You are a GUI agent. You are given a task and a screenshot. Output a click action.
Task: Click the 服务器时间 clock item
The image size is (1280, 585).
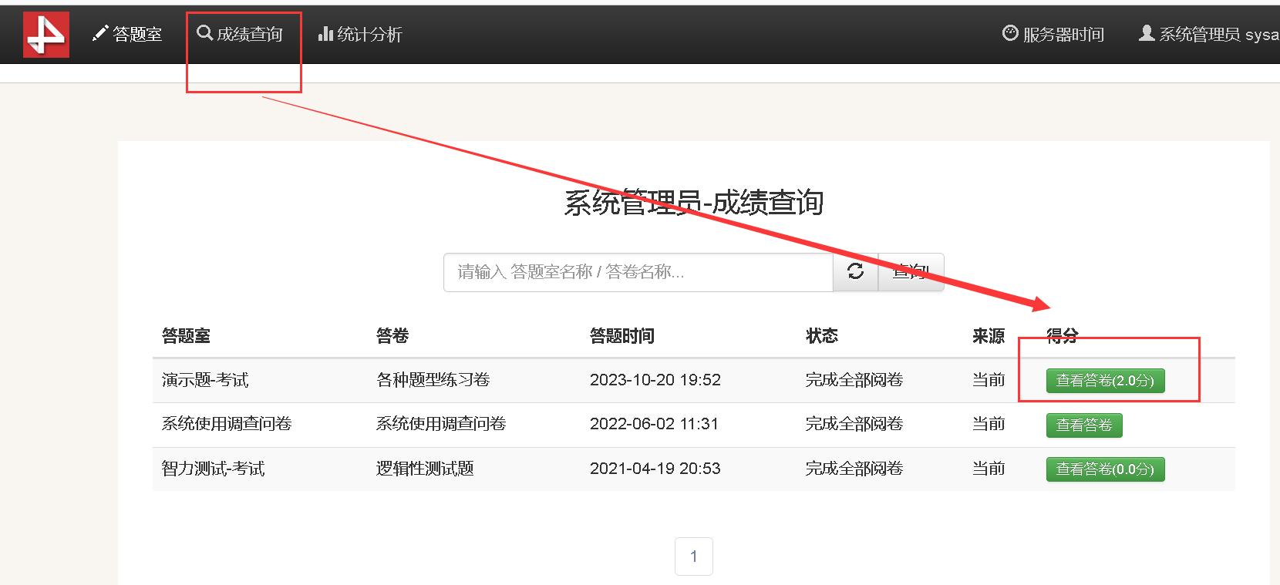point(1053,34)
